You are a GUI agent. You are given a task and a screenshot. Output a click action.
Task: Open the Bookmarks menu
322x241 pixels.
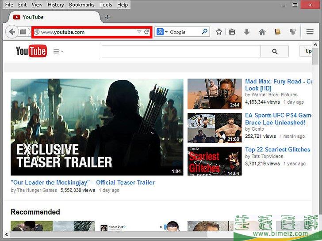click(x=81, y=4)
